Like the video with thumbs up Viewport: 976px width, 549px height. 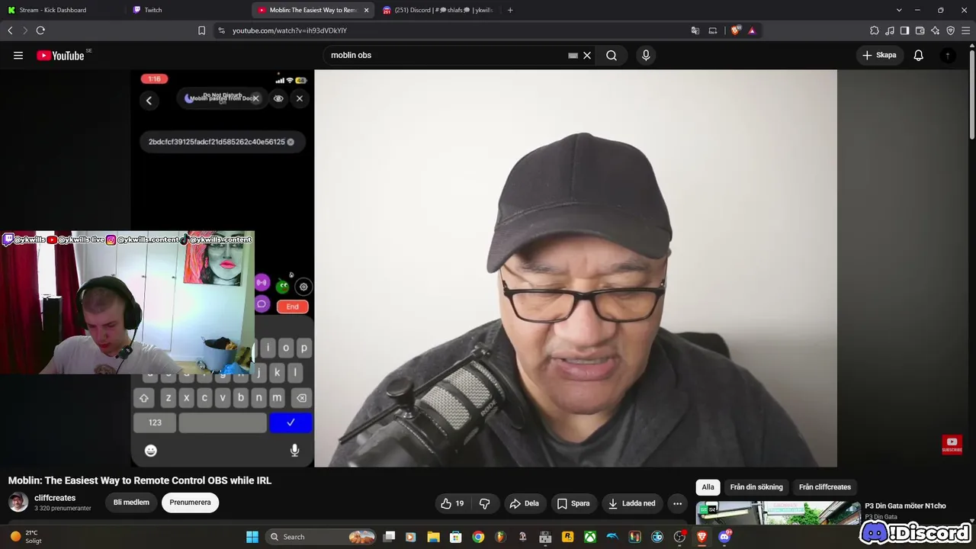[x=452, y=503]
